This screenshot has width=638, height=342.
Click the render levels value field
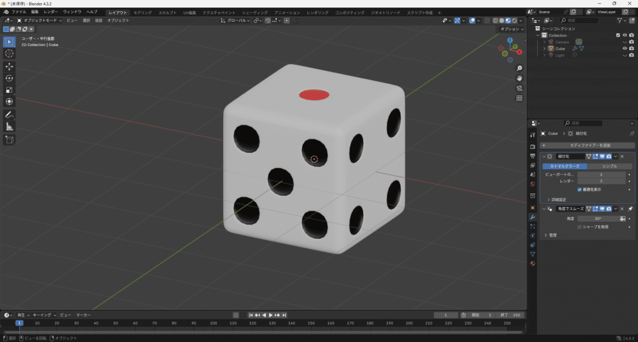pyautogui.click(x=601, y=181)
